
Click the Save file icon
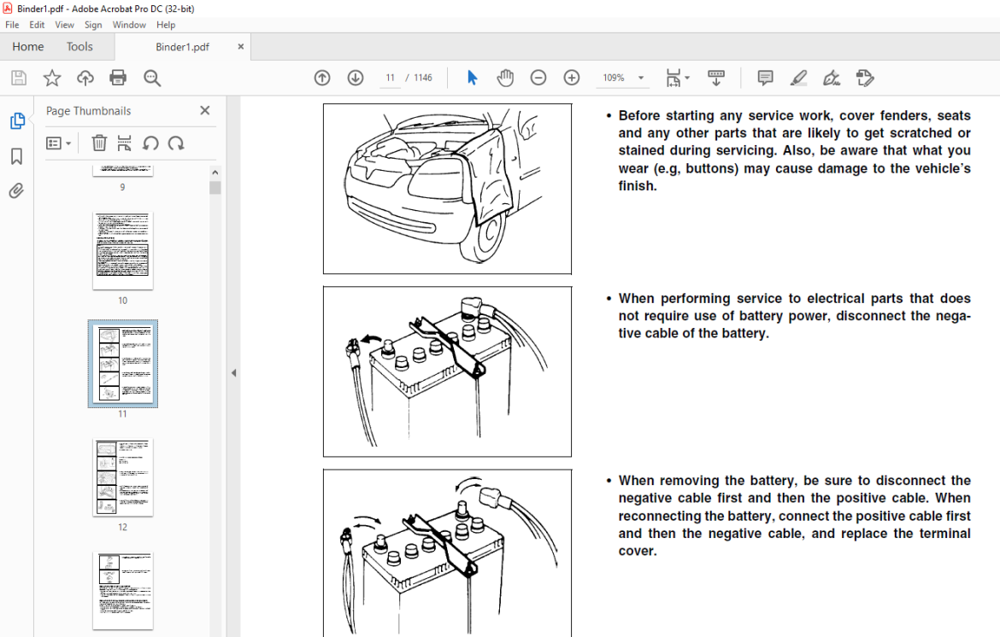tap(19, 78)
